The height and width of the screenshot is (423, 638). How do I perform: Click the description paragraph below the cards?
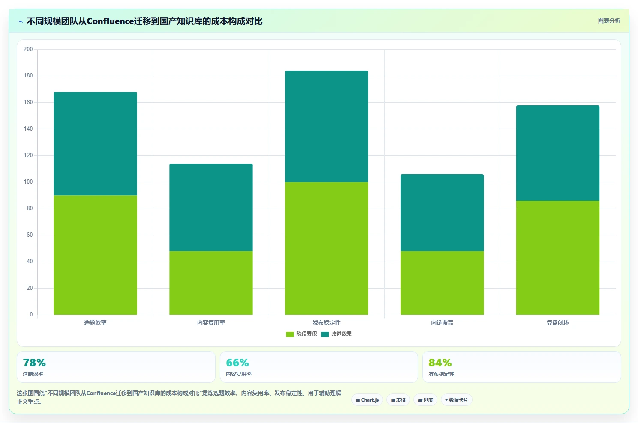click(x=179, y=397)
